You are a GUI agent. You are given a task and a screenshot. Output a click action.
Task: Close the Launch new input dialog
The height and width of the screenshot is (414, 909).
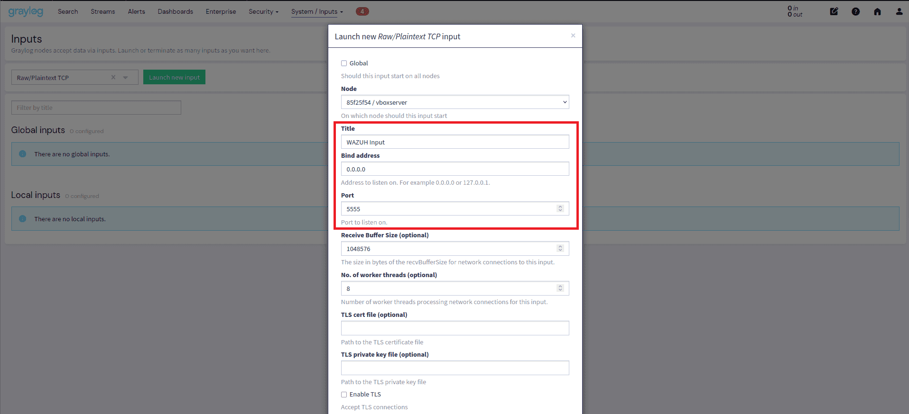tap(573, 36)
